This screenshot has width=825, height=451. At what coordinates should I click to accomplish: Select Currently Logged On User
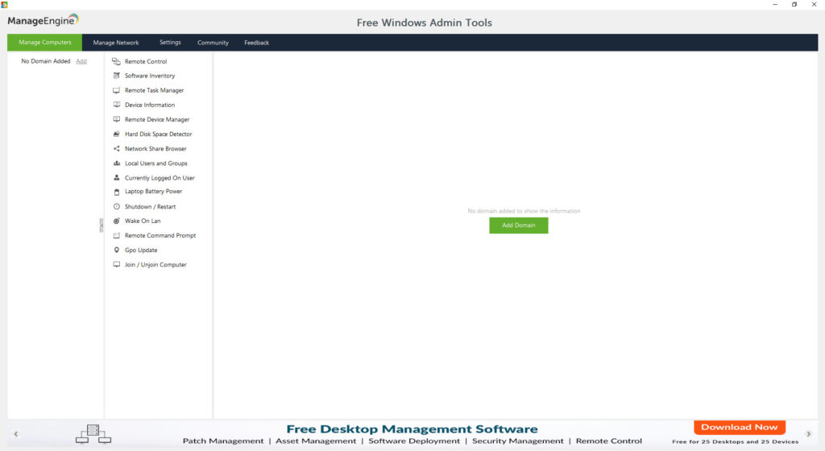(160, 178)
